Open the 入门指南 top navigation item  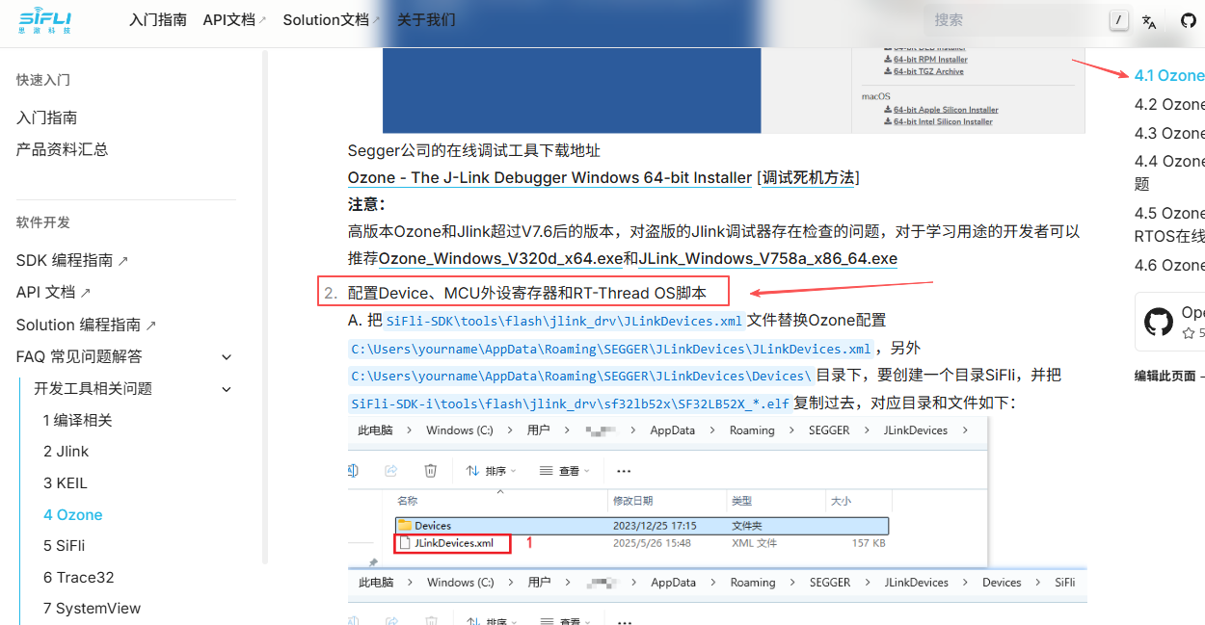point(158,20)
